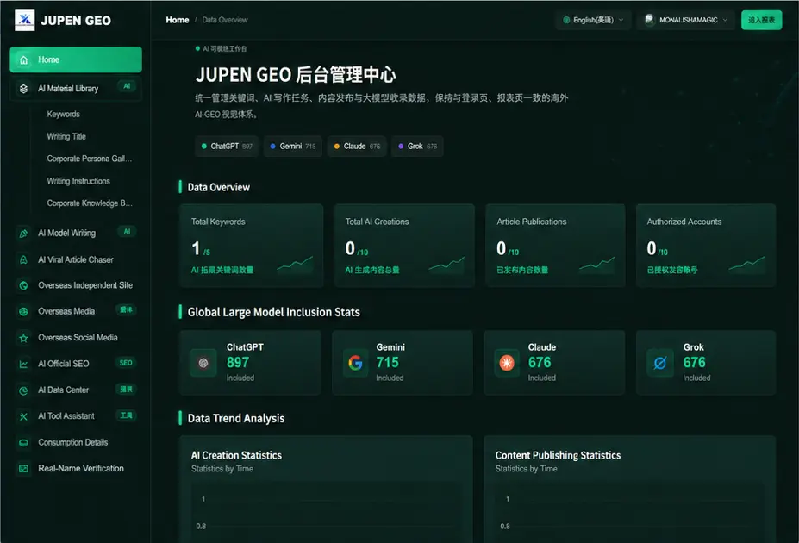Click the Grok logo icon
The height and width of the screenshot is (543, 799).
click(660, 363)
